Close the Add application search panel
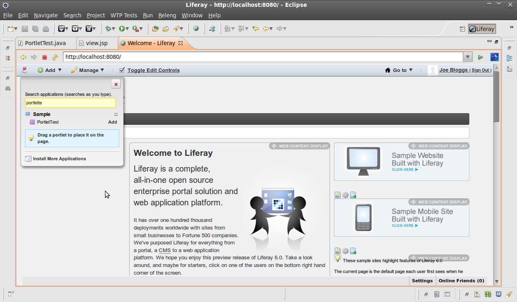 pos(116,84)
